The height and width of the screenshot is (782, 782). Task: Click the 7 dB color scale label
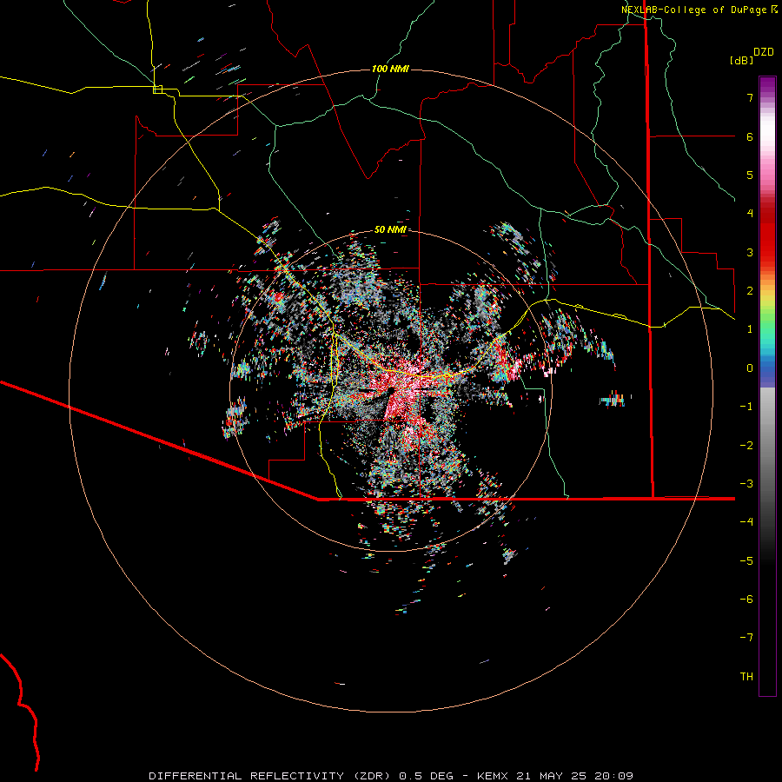pyautogui.click(x=750, y=97)
